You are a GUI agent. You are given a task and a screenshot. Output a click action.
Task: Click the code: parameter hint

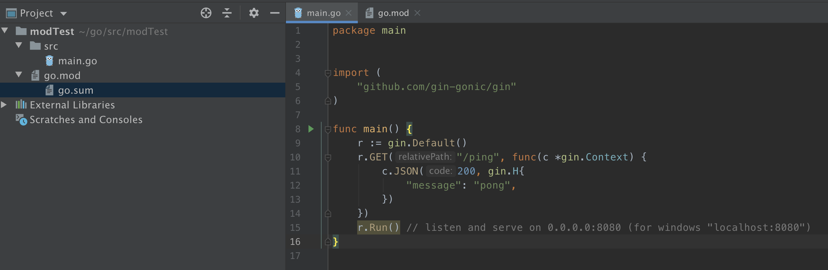point(441,171)
